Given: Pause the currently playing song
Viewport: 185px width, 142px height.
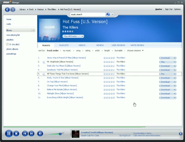Looking at the screenshot, I should [x=9, y=134].
